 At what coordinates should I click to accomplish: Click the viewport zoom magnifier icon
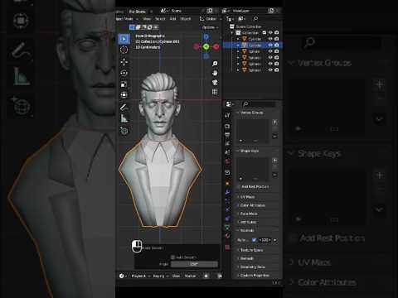[x=215, y=64]
